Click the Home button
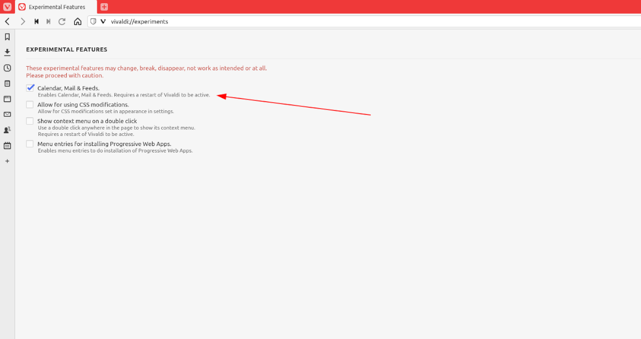Viewport: 641px width, 339px height. (x=77, y=21)
